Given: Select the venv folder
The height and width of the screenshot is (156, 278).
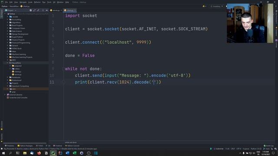Looking at the screenshot, I should (13, 89).
